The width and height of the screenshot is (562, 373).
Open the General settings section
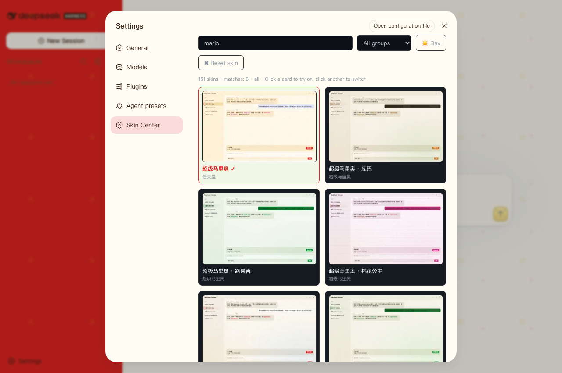[147, 48]
